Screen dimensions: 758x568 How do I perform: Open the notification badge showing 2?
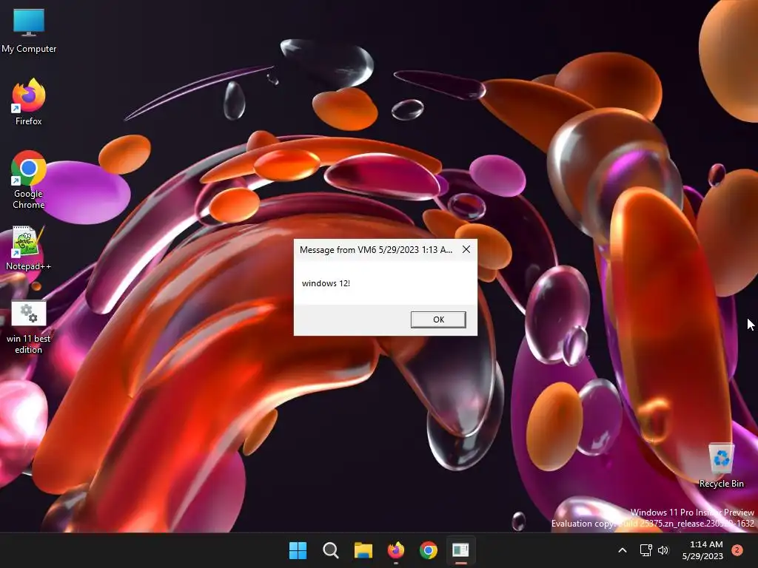(737, 550)
